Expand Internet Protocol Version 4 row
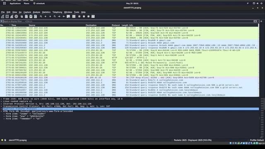Viewport: 265px width, 149px height. 1,104
